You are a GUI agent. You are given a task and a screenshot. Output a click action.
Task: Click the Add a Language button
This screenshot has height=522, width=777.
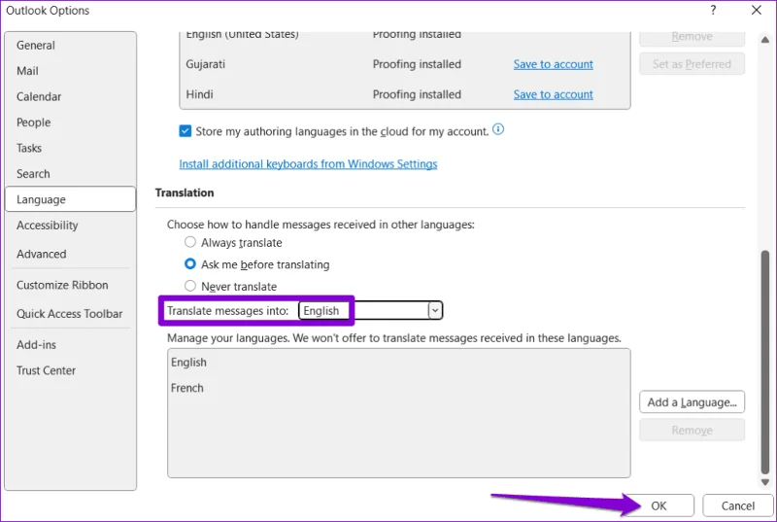click(692, 402)
